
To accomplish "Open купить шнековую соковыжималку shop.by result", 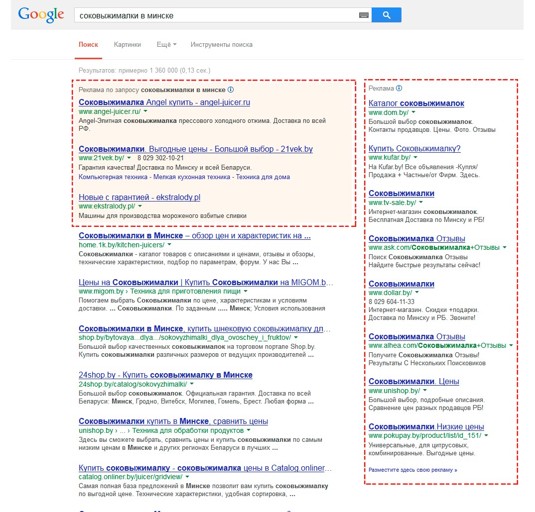I will [x=204, y=328].
